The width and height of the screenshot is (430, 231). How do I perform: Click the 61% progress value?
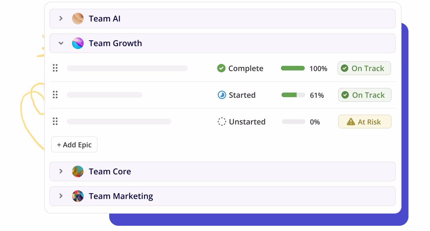317,95
